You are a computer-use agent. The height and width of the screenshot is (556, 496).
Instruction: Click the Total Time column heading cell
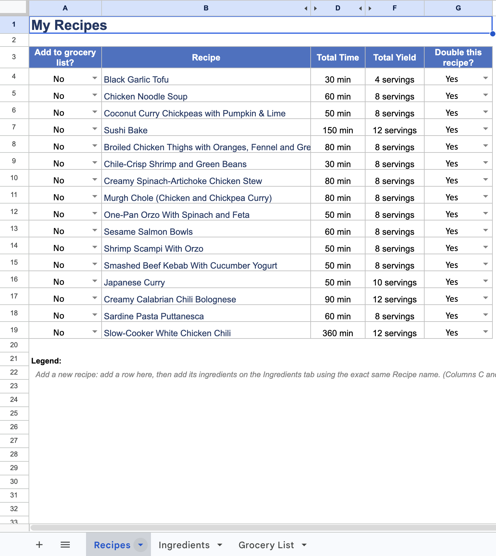click(x=338, y=58)
